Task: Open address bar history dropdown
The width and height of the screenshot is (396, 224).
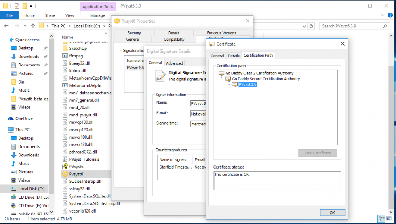Action: pos(304,26)
